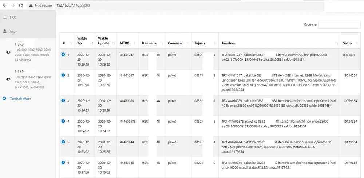Sort table by Waktu Trx column
The image size is (364, 178).
pyautogui.click(x=84, y=43)
